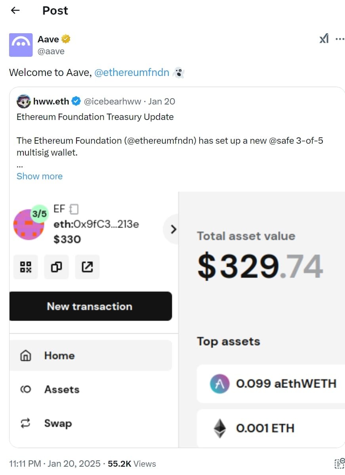Copy the wallet address with the copy icon
Screen dimensions: 345x475
56,267
